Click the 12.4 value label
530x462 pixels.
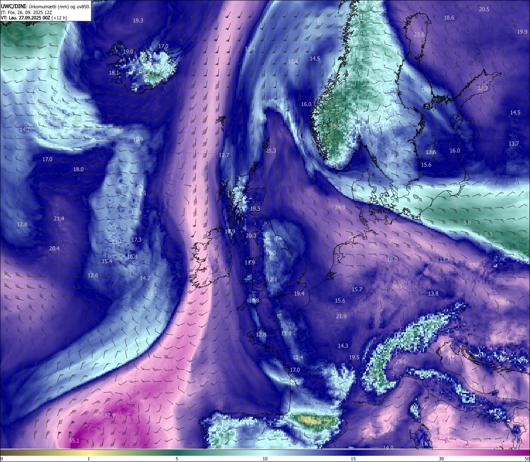[x=298, y=358]
